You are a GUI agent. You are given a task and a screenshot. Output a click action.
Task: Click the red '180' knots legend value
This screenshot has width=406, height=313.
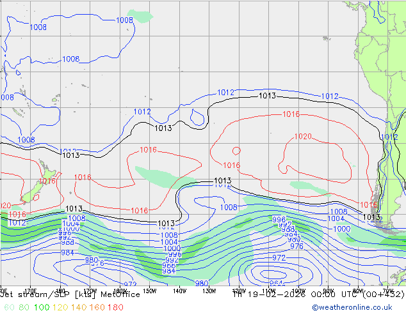pos(115,307)
